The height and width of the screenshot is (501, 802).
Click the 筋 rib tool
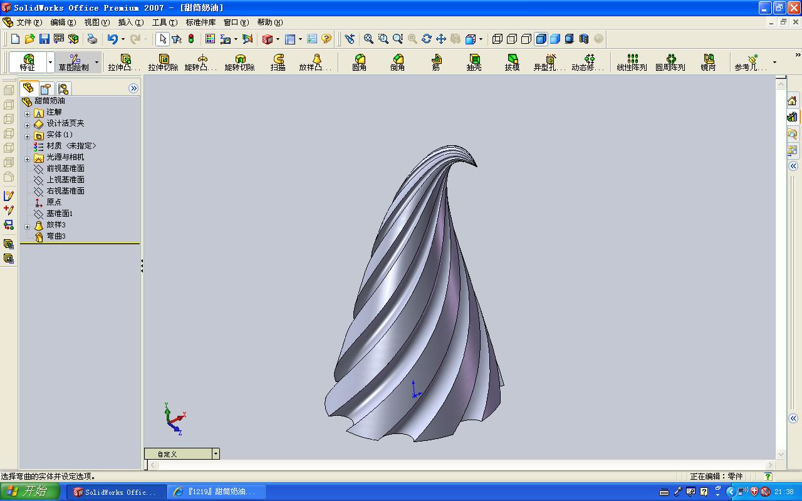coord(436,63)
